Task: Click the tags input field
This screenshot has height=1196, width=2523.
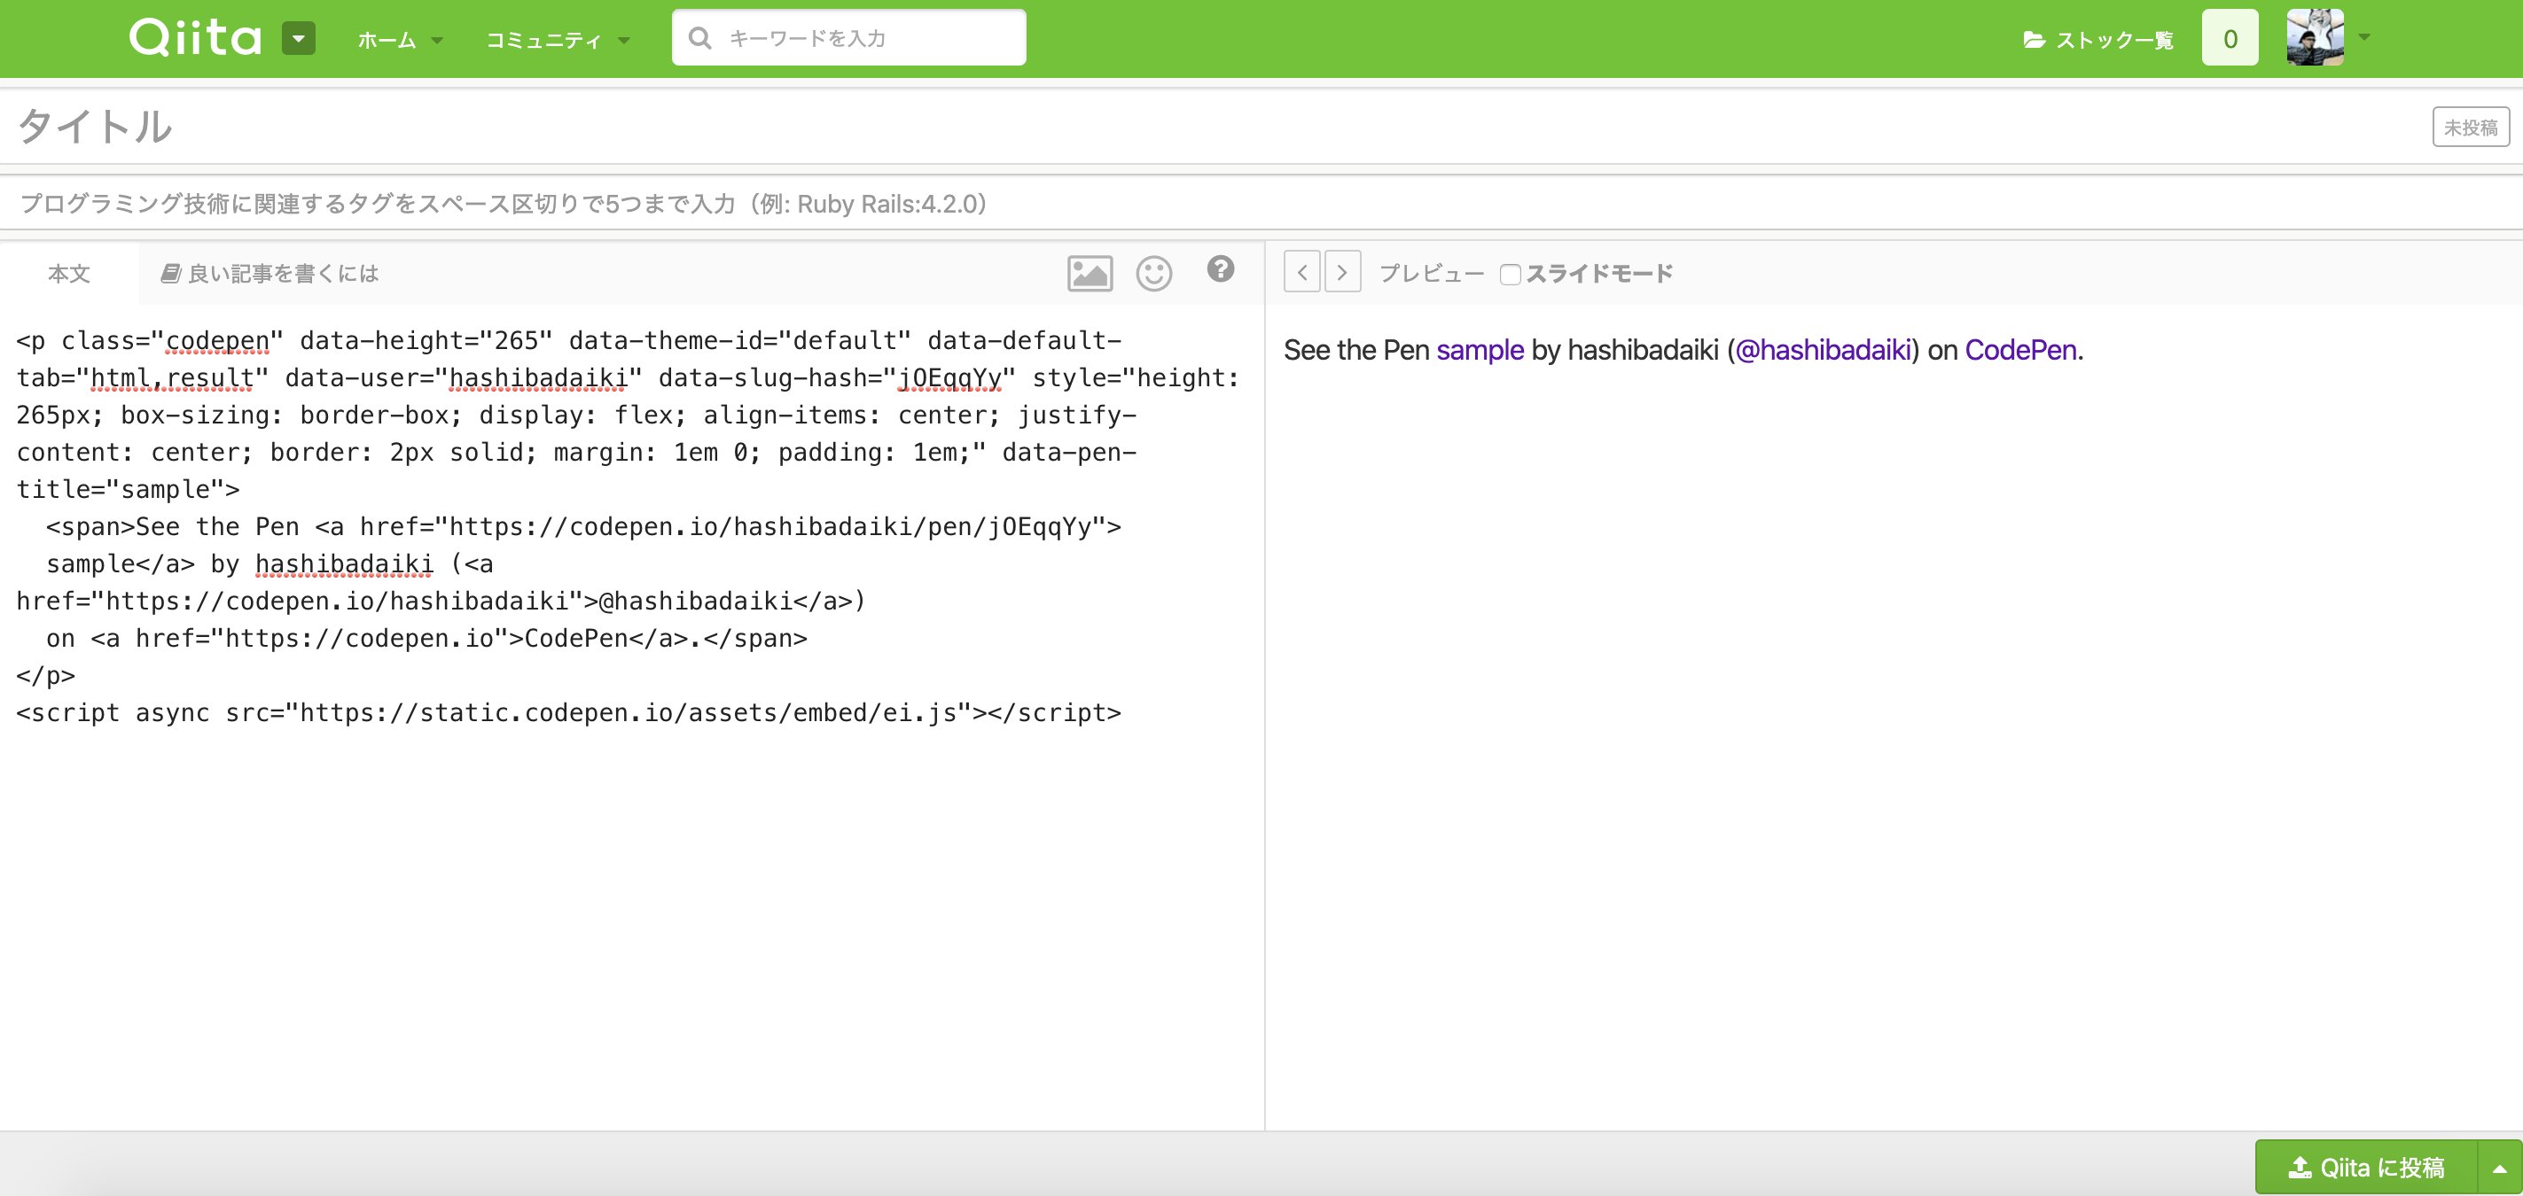Action: click(x=1261, y=204)
